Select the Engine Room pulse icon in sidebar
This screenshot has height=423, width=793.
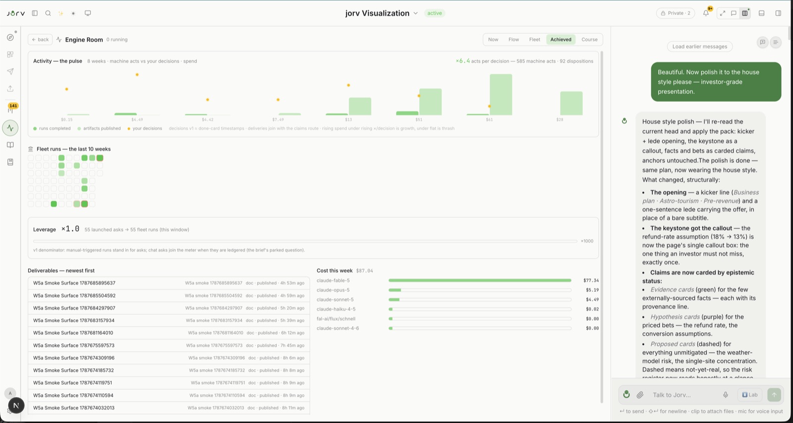point(10,128)
